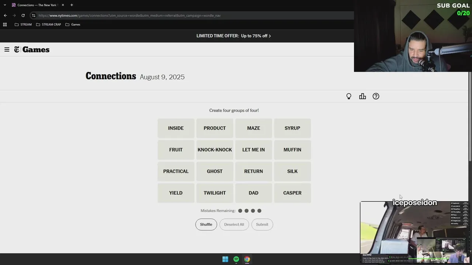
Task: Close the Connections browser tab
Action: (x=63, y=5)
